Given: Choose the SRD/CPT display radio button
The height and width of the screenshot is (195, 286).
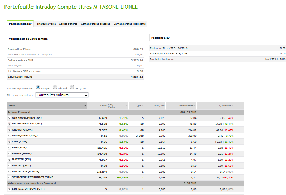Looking at the screenshot, I should [72, 88].
